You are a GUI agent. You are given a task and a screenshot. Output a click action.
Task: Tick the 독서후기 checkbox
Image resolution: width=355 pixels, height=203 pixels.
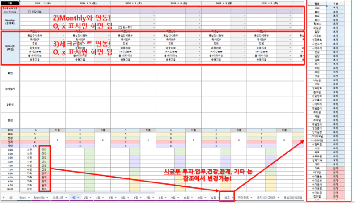pyautogui.click(x=120, y=27)
